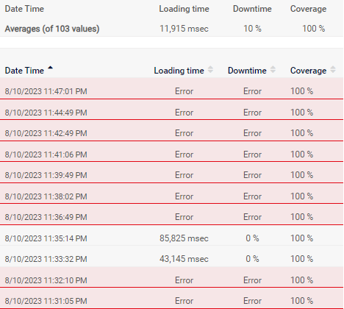Select the 11:32:10 PM error row

point(171,277)
